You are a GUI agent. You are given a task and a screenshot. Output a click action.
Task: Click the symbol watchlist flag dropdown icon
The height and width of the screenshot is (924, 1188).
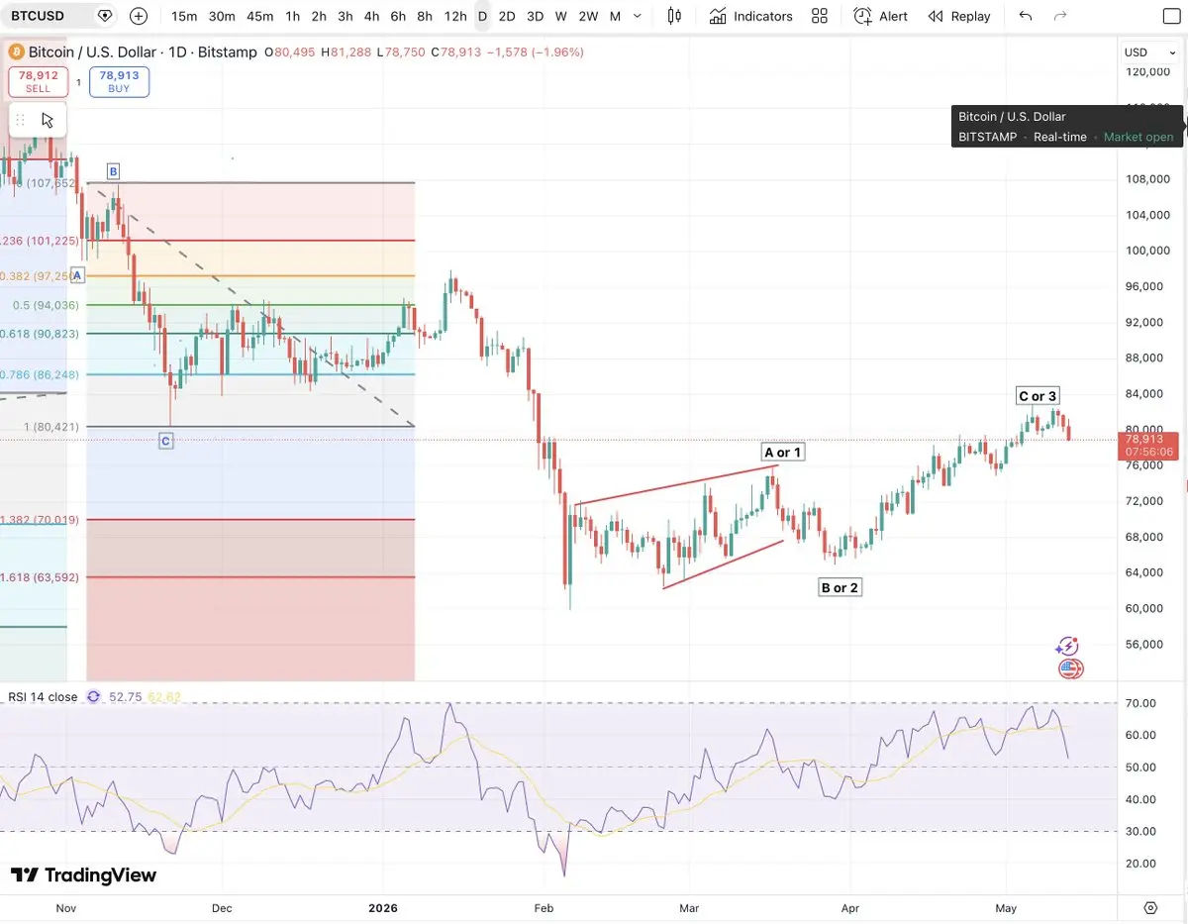(x=105, y=16)
